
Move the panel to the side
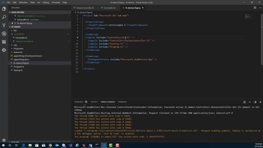255,102
